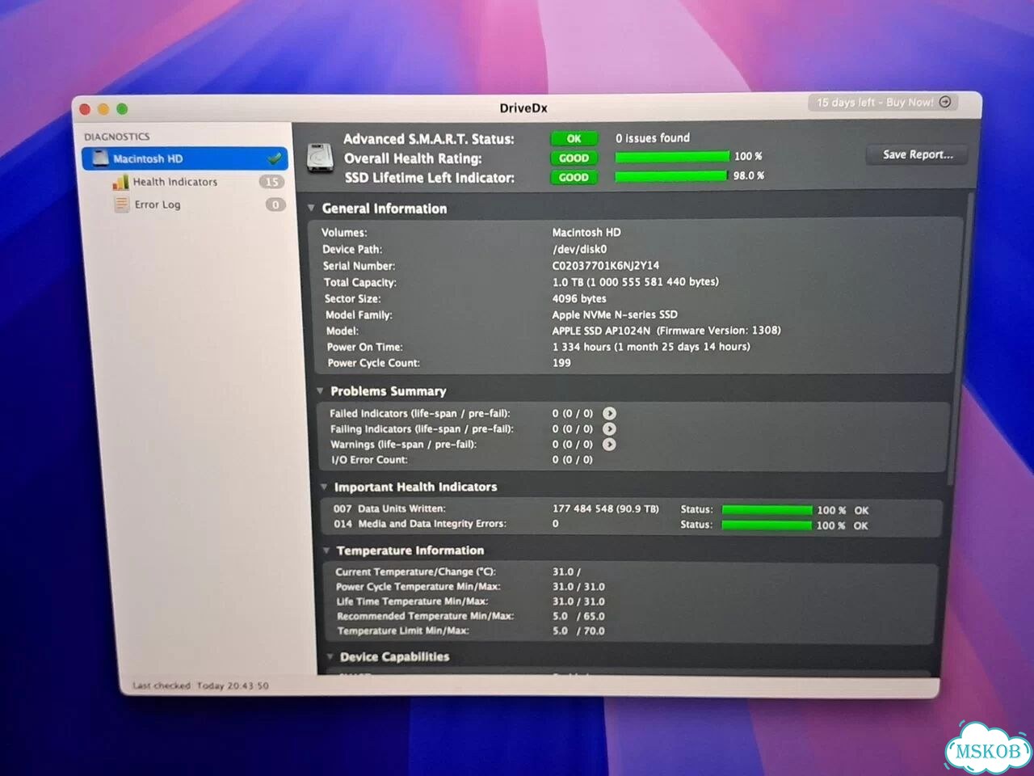The image size is (1034, 776).
Task: Select the Macintosh HD drive icon in sidebar
Action: tap(100, 158)
